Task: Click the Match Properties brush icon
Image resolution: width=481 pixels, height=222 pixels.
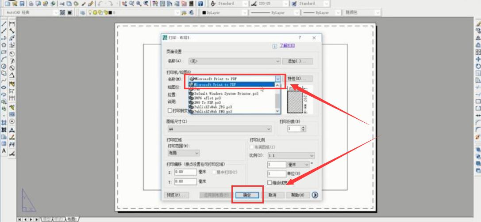Action: (91, 4)
